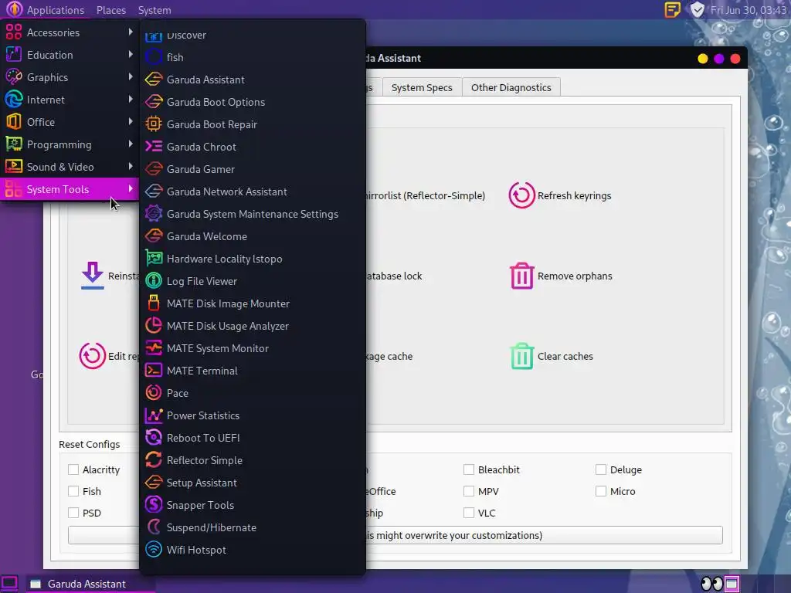This screenshot has width=791, height=593.
Task: Click the Garuda Network Assistant icon
Action: click(154, 191)
